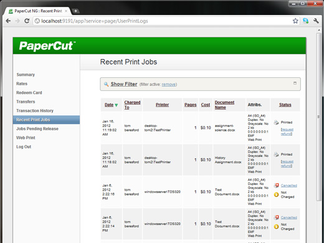Click the Show Filter link
Screen dimensions: 324x243
[124, 84]
